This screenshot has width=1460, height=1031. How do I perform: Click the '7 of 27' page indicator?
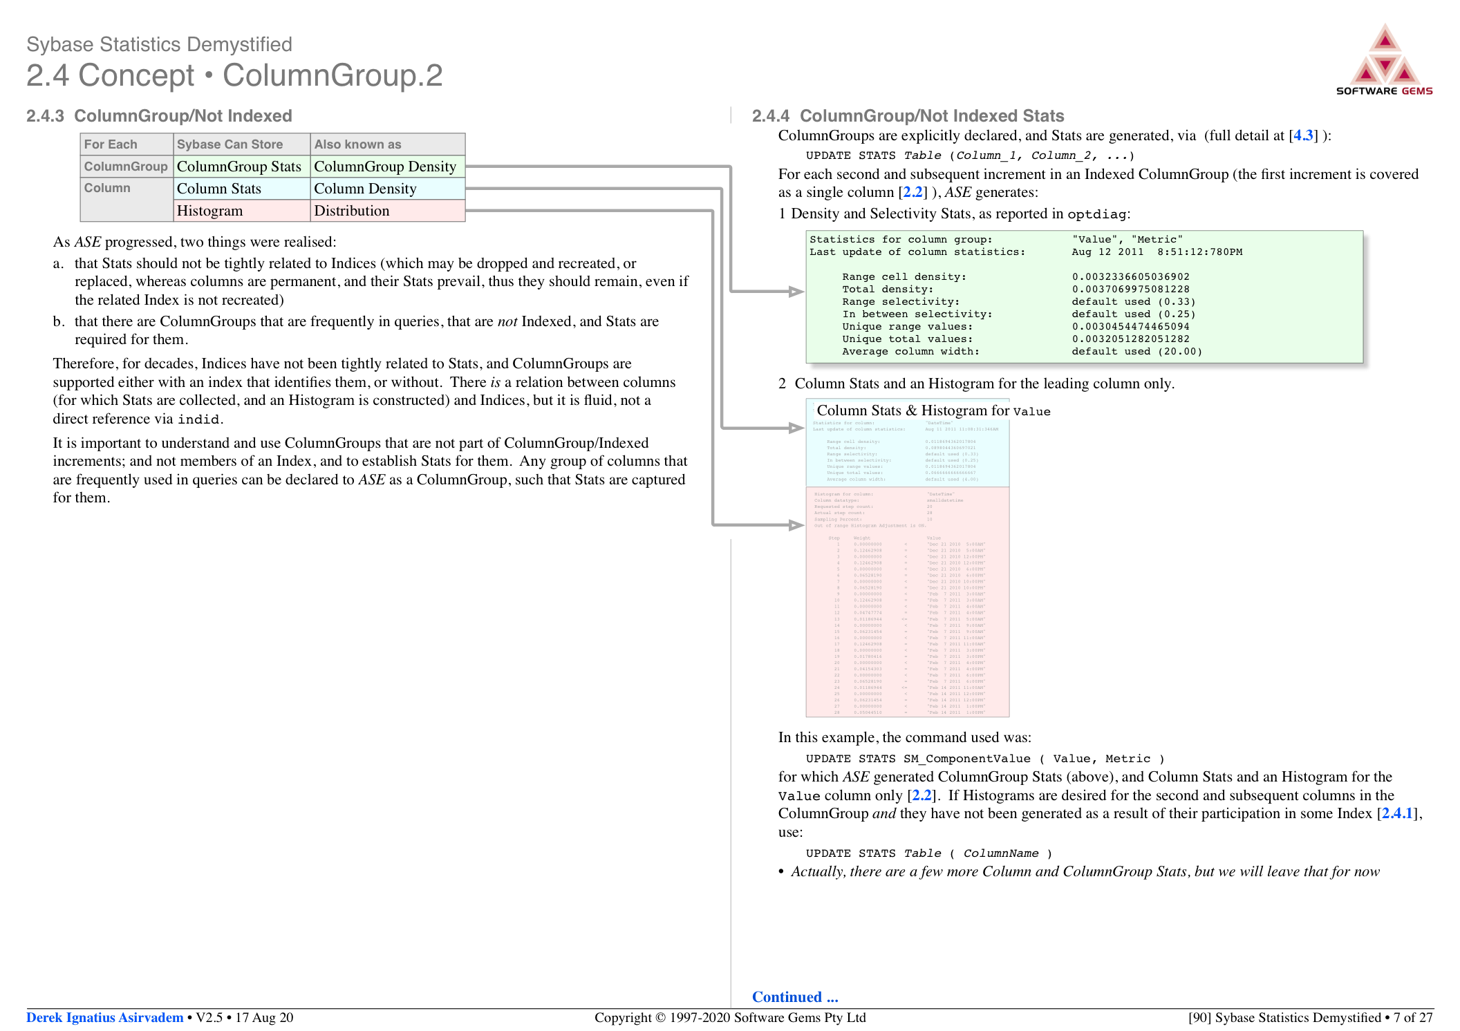1413,1017
